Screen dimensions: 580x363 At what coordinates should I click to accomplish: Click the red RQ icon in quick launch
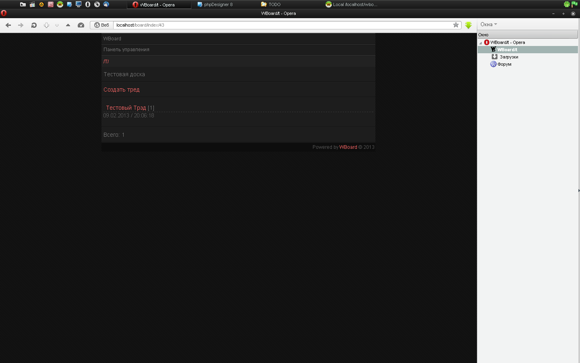pyautogui.click(x=51, y=4)
